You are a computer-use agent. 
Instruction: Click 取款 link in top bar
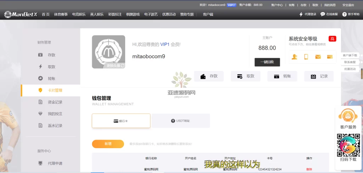tap(315, 5)
